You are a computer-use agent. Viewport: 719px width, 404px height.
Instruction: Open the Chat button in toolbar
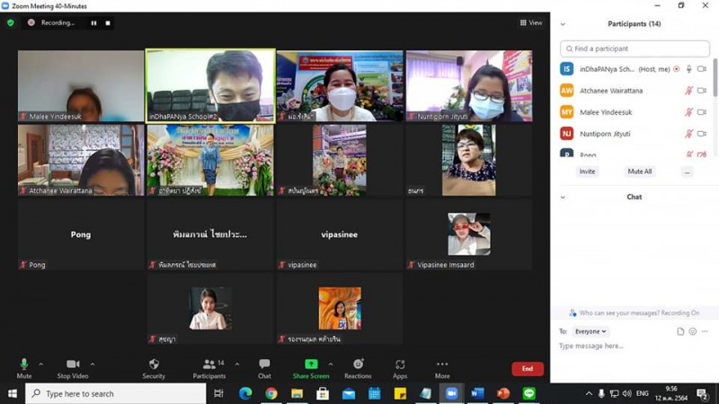(264, 369)
